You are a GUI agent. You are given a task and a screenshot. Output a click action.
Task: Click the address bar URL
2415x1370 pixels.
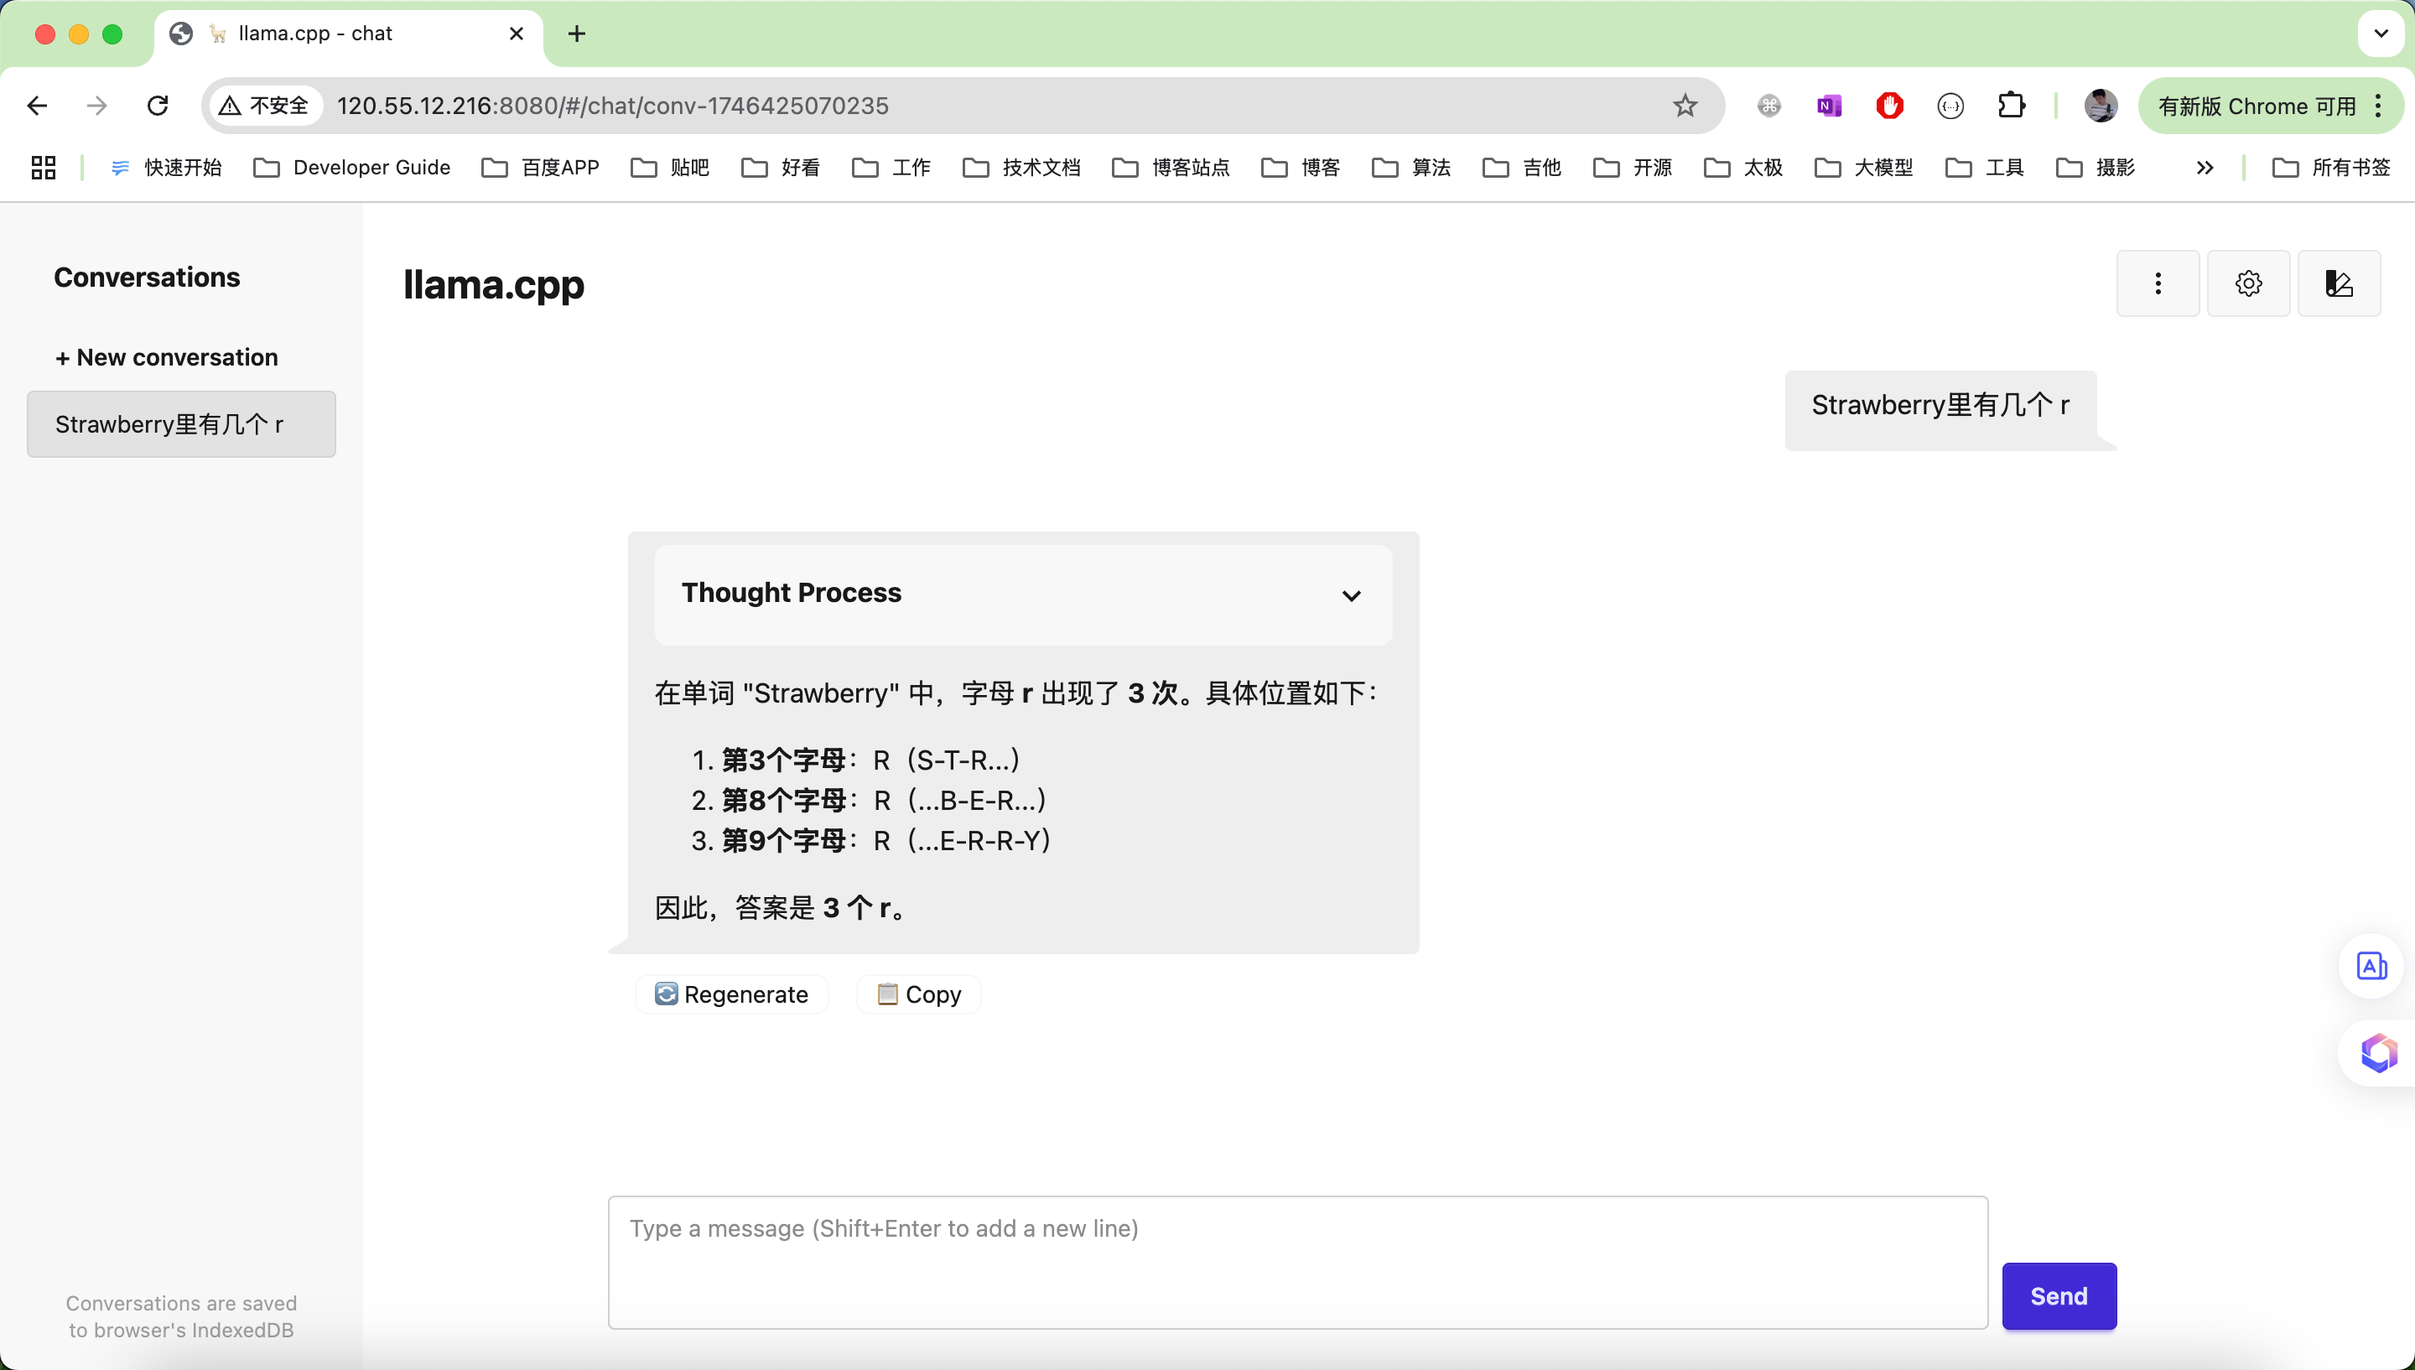[612, 106]
